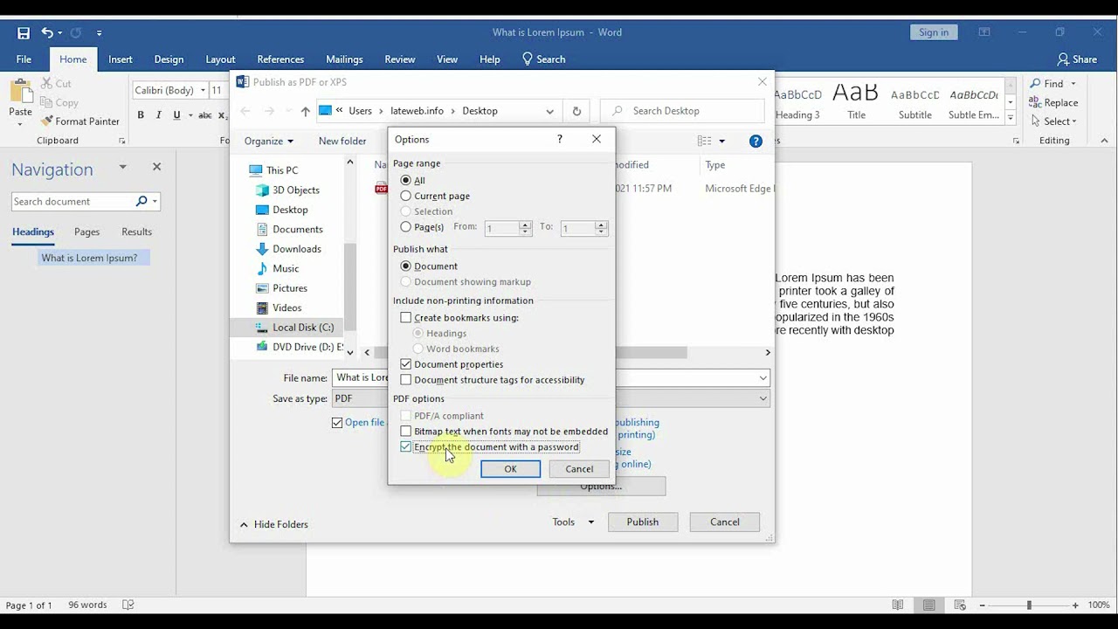
Task: Open the Design ribbon tab
Action: pos(169,59)
